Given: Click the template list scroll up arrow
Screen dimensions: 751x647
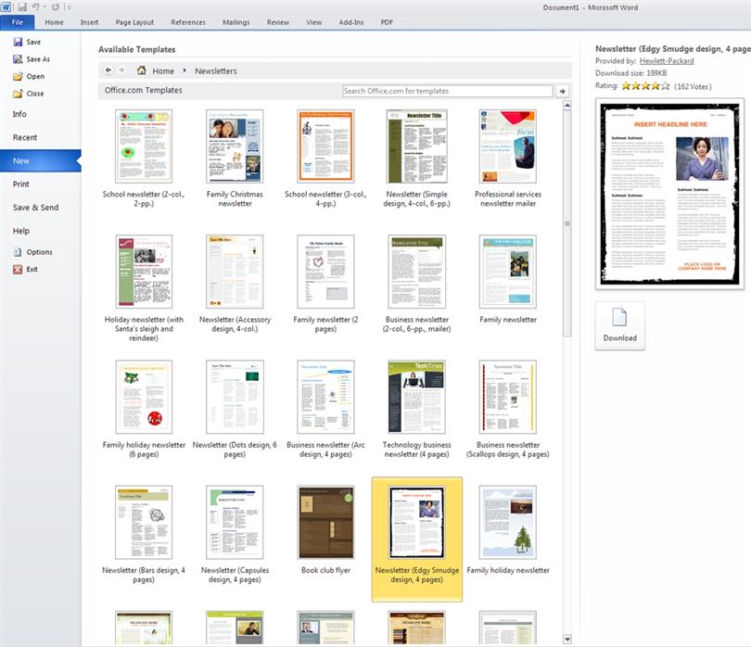Looking at the screenshot, I should pos(567,106).
